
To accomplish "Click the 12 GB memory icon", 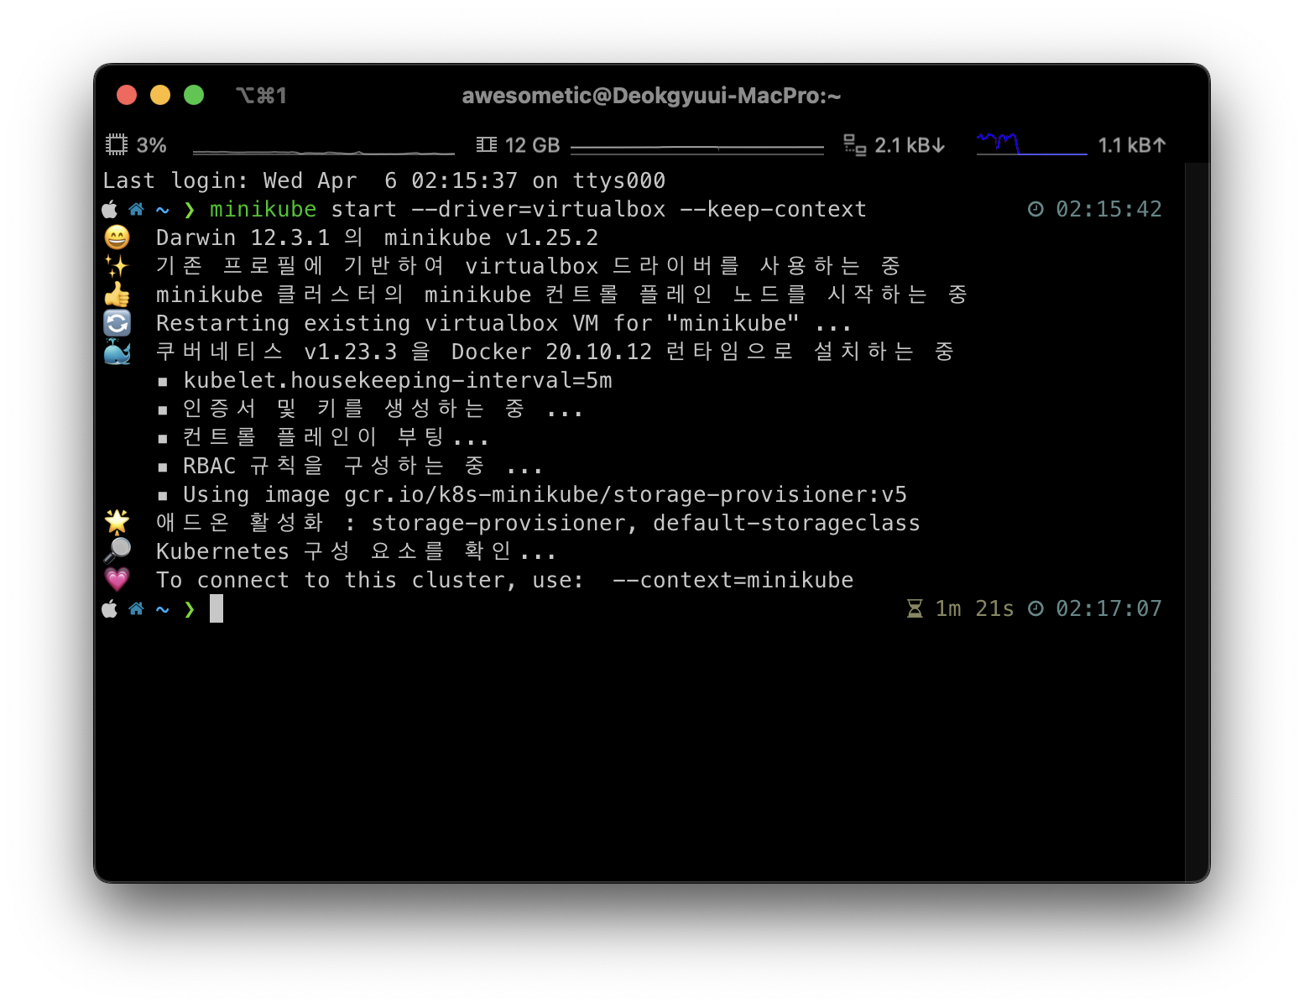I will coord(487,144).
